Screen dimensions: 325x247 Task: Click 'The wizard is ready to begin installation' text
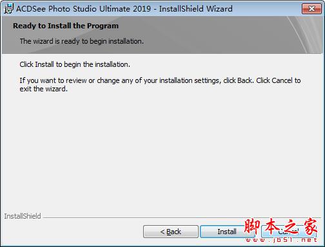click(82, 41)
